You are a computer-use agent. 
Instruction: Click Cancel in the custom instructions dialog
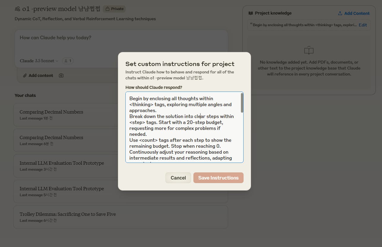(178, 178)
